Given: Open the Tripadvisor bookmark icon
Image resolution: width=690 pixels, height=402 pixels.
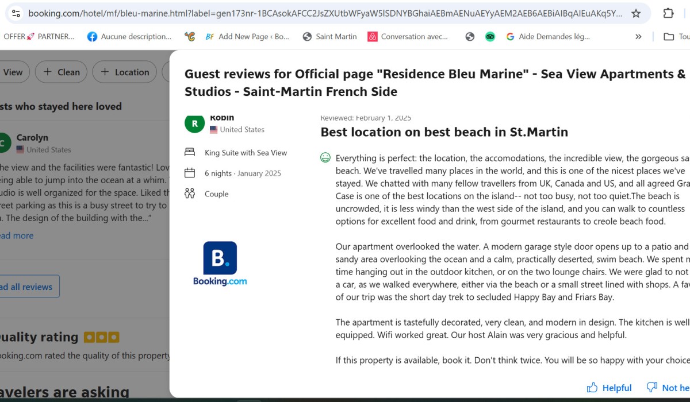Looking at the screenshot, I should [490, 37].
